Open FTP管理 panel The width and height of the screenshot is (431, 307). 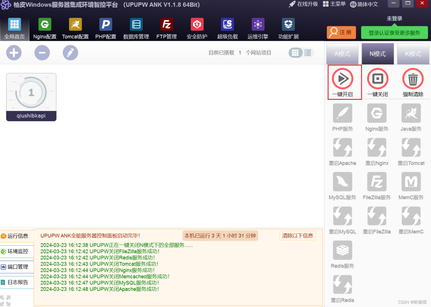pyautogui.click(x=167, y=29)
